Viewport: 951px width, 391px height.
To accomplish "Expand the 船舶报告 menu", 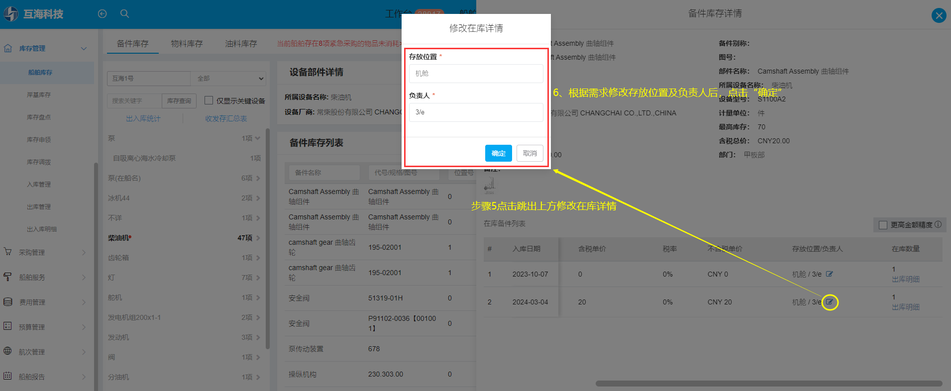I will (84, 377).
